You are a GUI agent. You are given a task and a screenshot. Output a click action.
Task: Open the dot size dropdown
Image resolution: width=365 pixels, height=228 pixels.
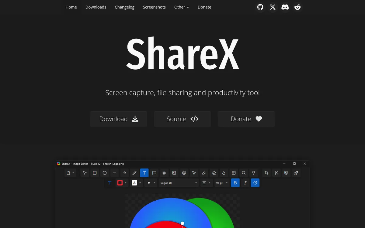151,183
